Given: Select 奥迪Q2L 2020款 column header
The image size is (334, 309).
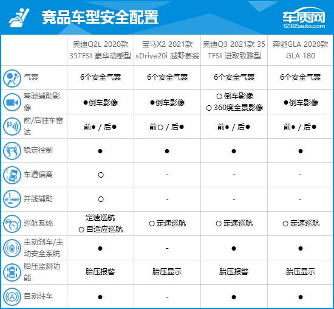Looking at the screenshot, I should [x=100, y=50].
